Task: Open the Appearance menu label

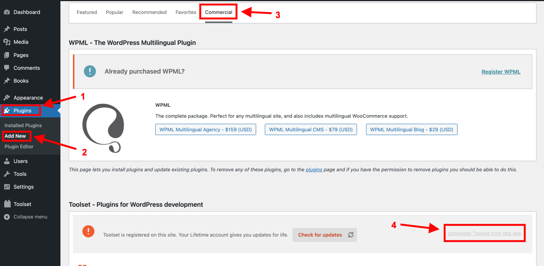Action: pyautogui.click(x=28, y=98)
